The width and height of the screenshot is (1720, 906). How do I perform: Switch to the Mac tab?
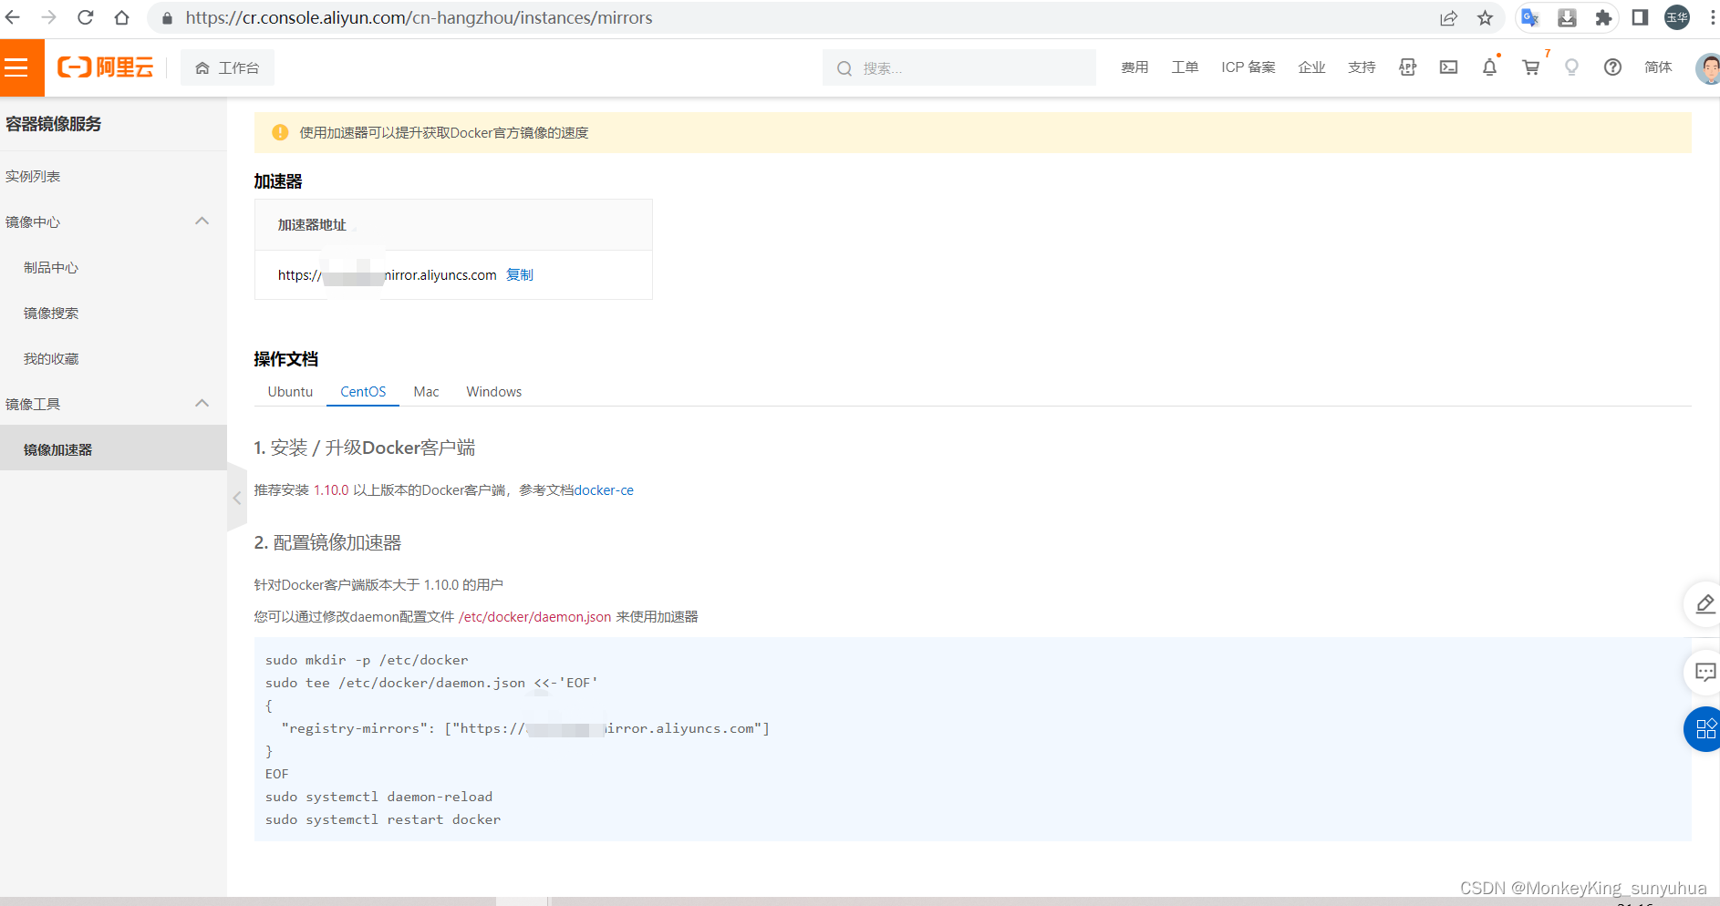426,392
